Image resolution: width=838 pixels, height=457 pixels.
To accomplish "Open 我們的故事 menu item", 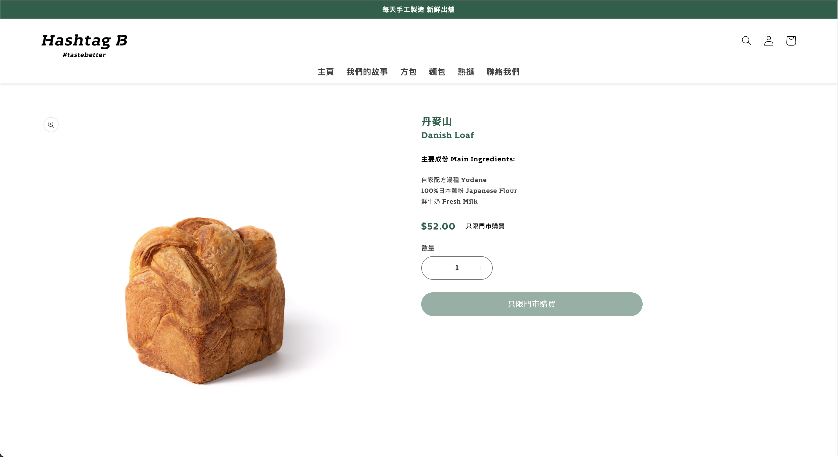I will [x=367, y=72].
